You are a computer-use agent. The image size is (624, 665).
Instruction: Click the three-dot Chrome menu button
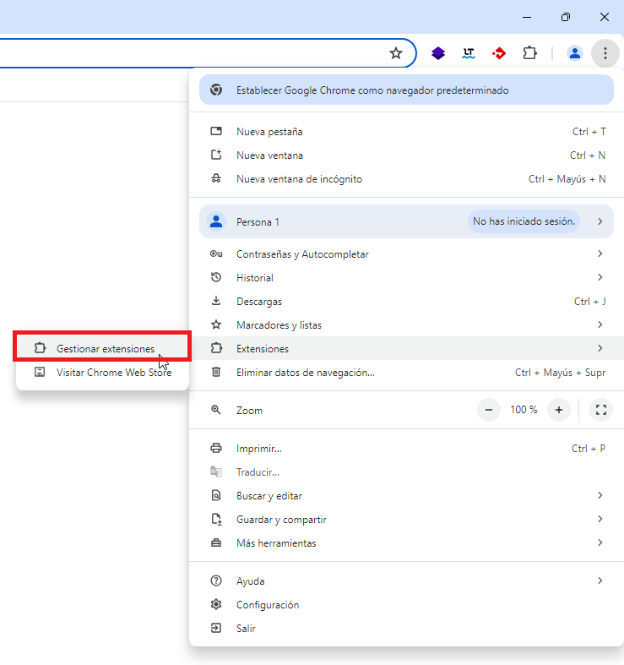click(605, 53)
